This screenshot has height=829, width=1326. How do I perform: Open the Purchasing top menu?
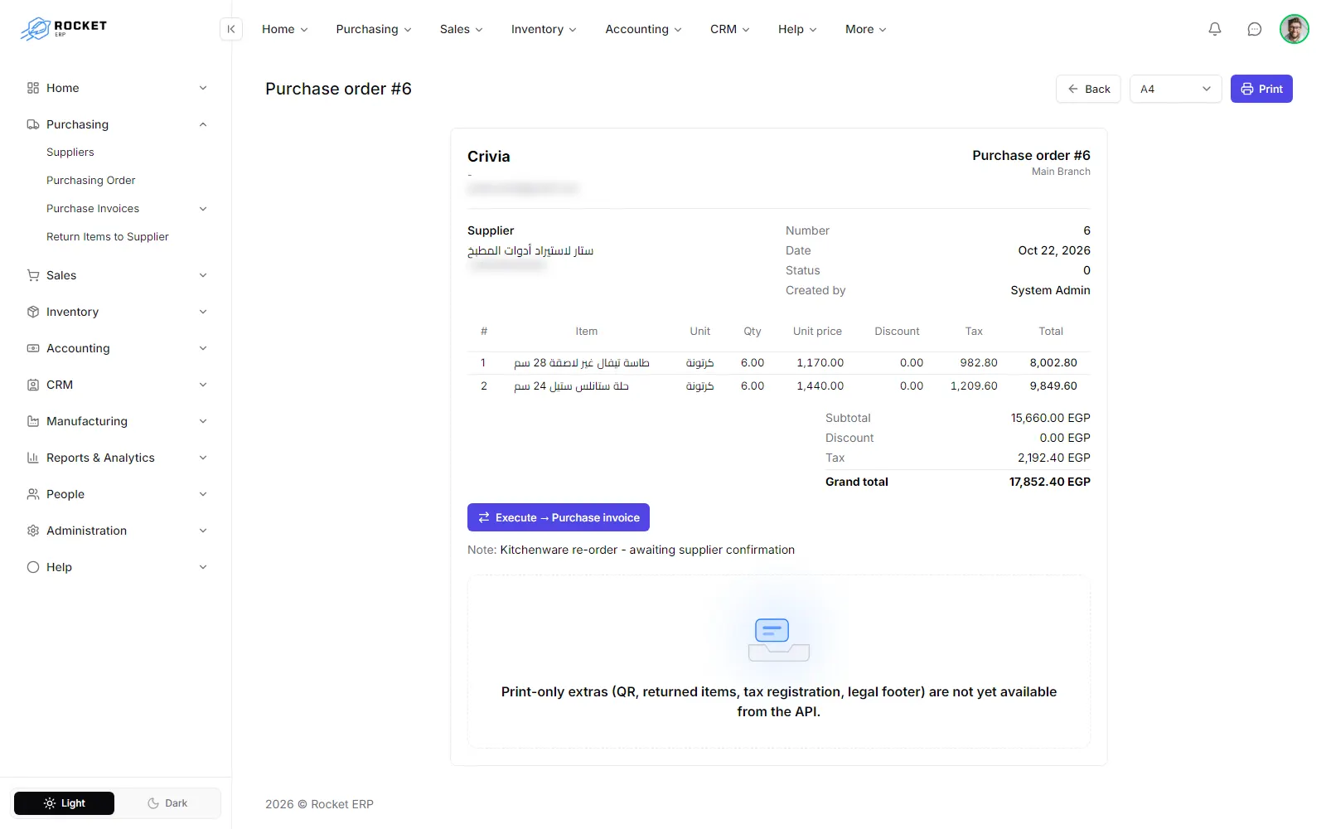tap(373, 29)
